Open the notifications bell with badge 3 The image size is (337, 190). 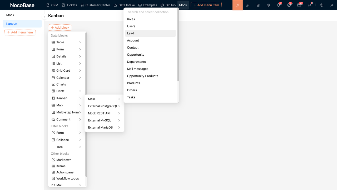278,5
